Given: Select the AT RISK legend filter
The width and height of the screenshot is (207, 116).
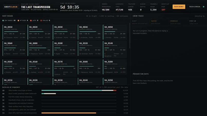Looking at the screenshot, I should coord(23,20).
